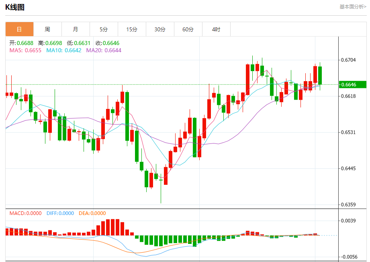Open the 基本面分析 link

(353, 7)
